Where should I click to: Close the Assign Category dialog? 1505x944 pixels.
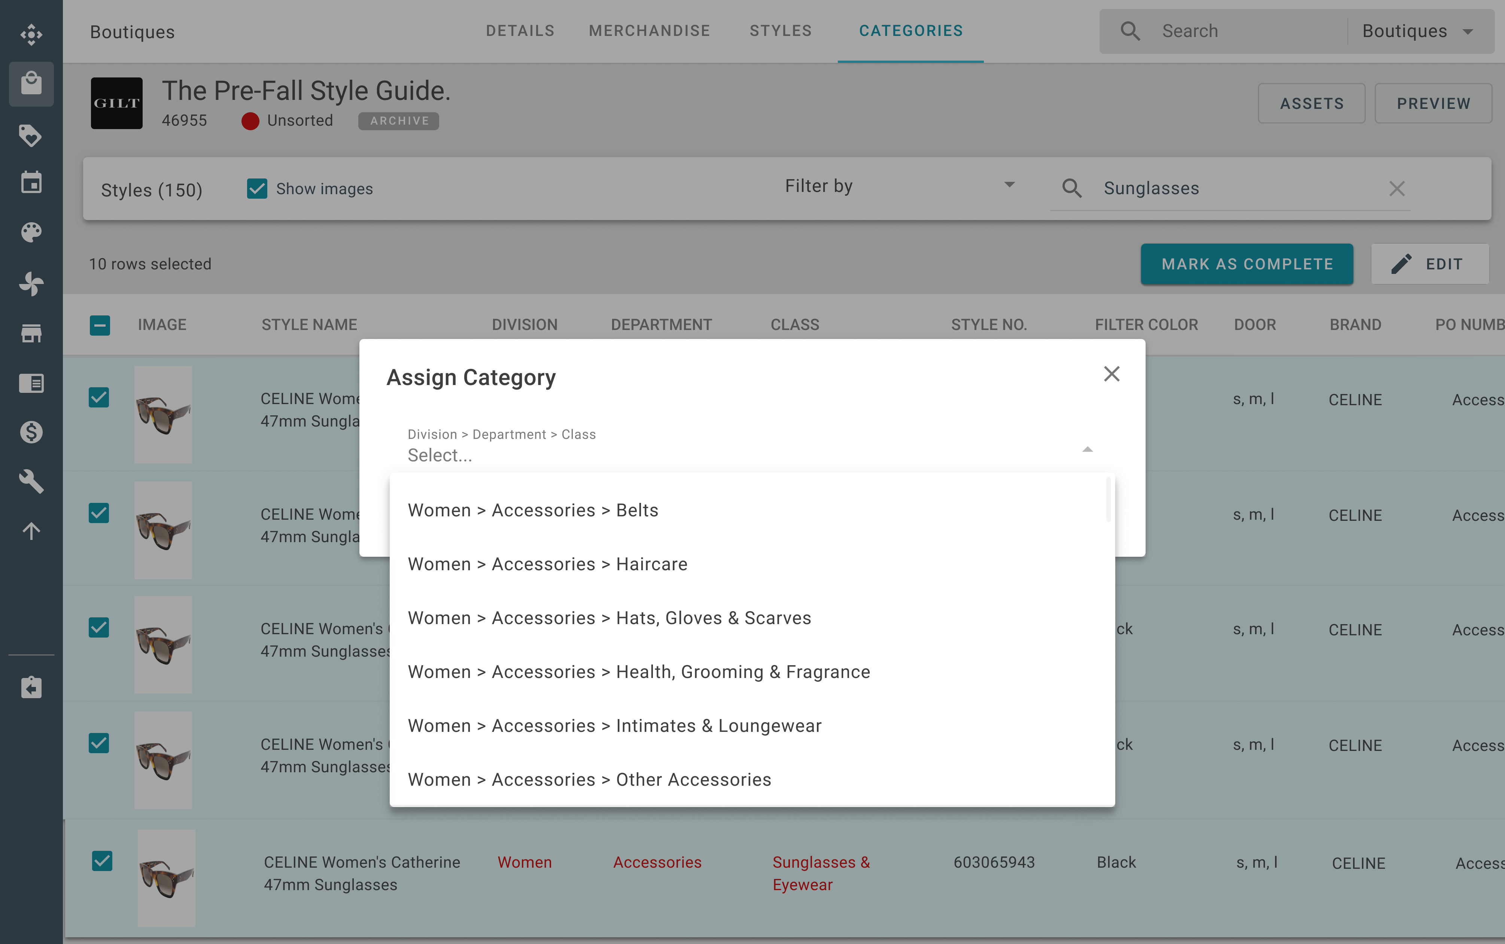point(1112,374)
